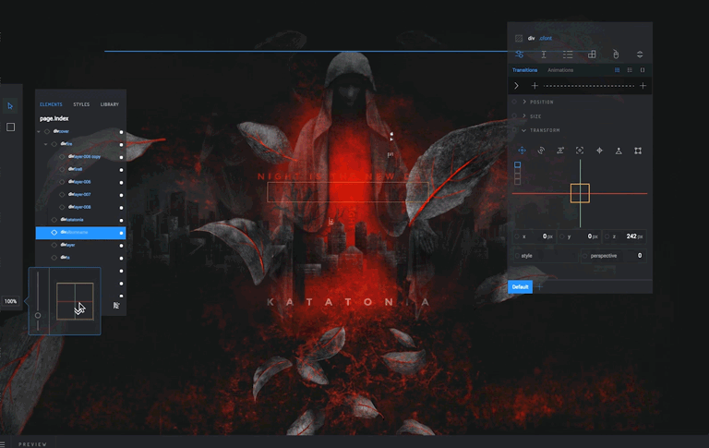This screenshot has width=709, height=448.
Task: Open the hamburger menu beside Preview
Action: [2, 444]
